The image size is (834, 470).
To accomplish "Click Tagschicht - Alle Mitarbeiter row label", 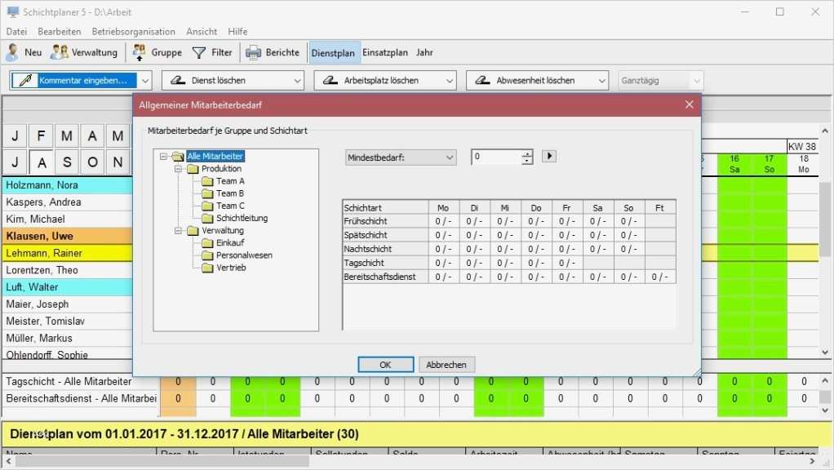I will click(x=69, y=381).
